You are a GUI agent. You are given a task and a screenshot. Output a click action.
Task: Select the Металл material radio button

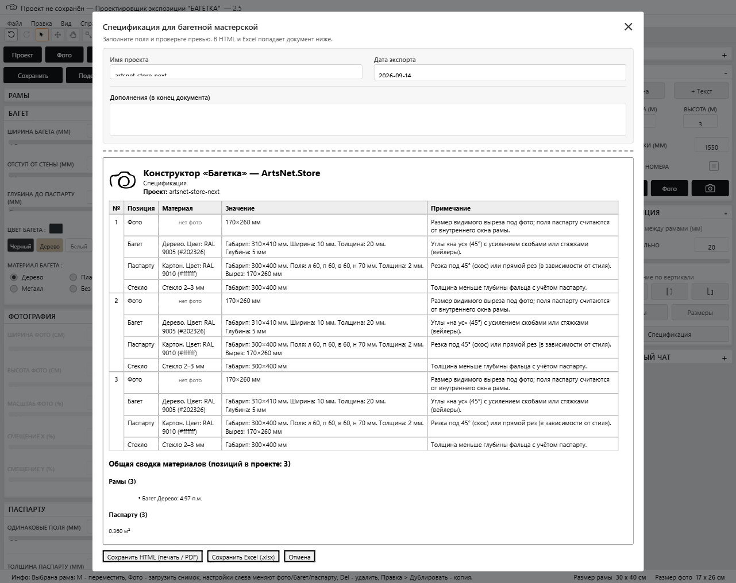point(14,289)
